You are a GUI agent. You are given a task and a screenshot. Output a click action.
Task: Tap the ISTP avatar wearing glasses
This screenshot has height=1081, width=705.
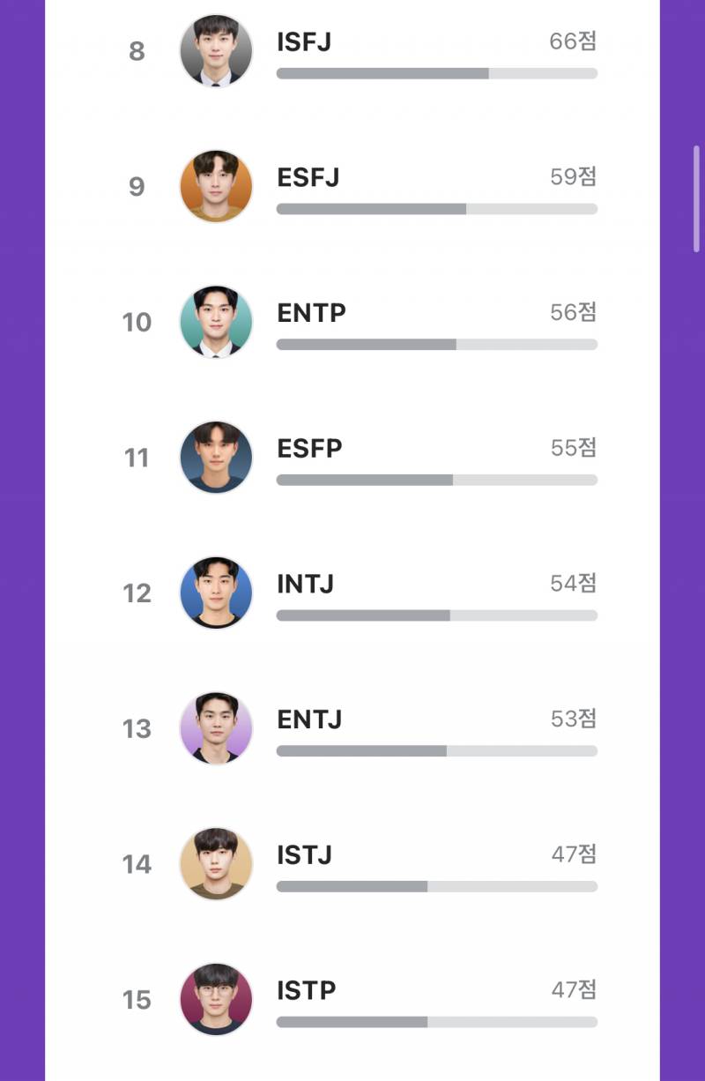point(216,999)
